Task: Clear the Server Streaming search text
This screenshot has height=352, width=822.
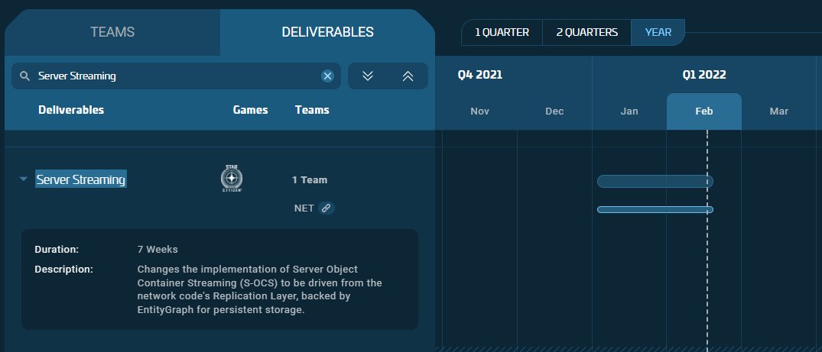Action: coord(327,76)
